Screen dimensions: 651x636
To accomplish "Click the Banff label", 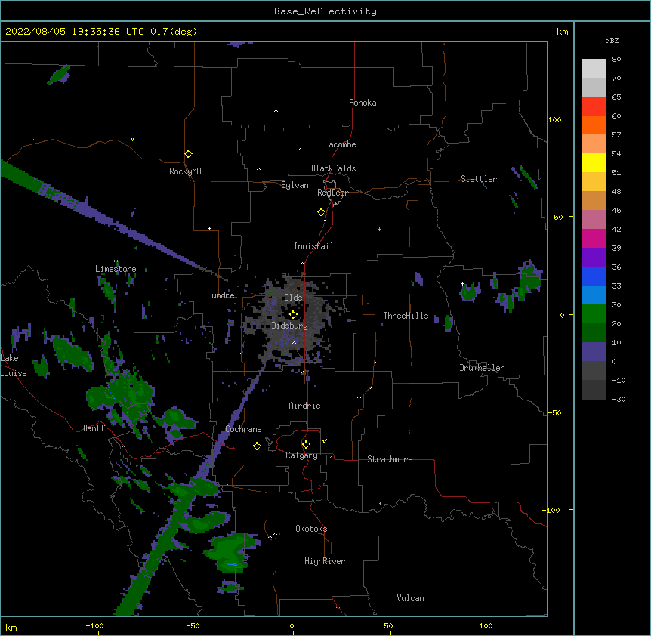I will (x=94, y=428).
